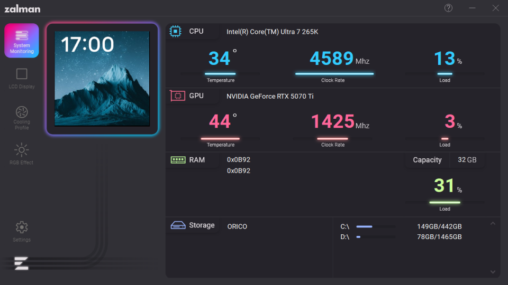Go to the RGB Effect section
The image size is (508, 285).
pyautogui.click(x=22, y=154)
